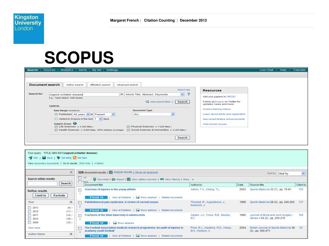Screen dimensions: 329x246
Task: Check the year 2011 filter box
Action: [x=30, y=215]
